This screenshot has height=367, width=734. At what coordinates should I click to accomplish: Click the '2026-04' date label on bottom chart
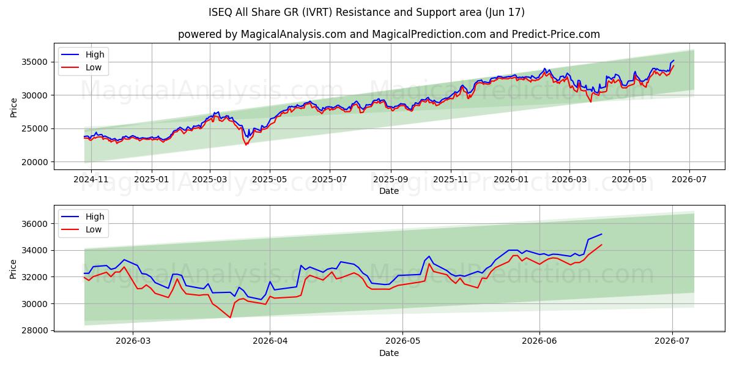[270, 341]
